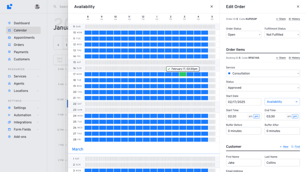Open the Fulfillment Status dropdown
The height and width of the screenshot is (172, 306).
point(282,35)
